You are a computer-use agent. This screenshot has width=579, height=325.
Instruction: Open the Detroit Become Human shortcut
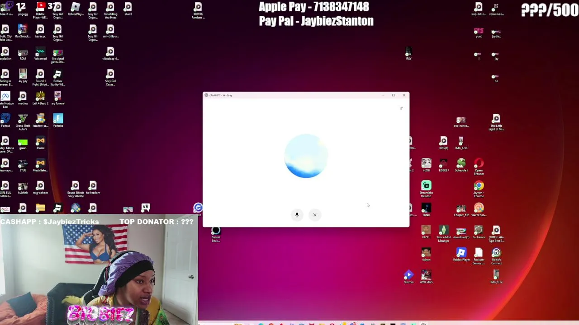(216, 234)
